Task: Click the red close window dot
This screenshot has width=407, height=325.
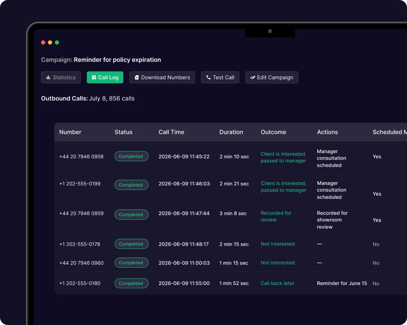Action: 43,43
